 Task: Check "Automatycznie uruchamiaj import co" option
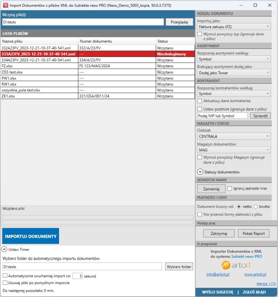coord(6,276)
